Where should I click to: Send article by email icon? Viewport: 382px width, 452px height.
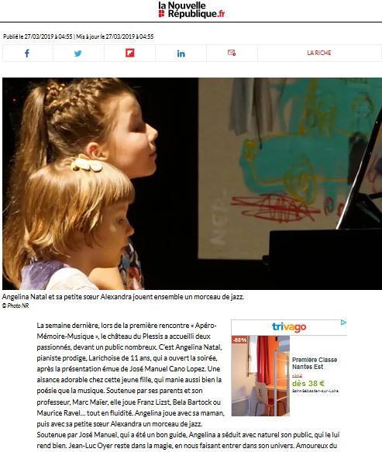[232, 53]
